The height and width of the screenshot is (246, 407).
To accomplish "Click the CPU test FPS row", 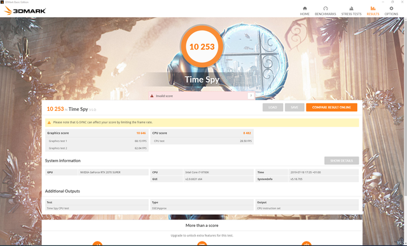I will (x=202, y=141).
